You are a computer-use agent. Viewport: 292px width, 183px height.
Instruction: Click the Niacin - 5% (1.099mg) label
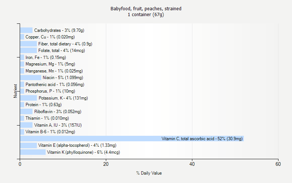63,78
